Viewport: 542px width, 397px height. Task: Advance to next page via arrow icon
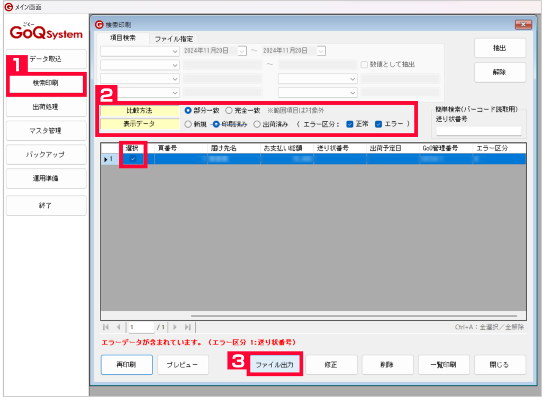[174, 327]
